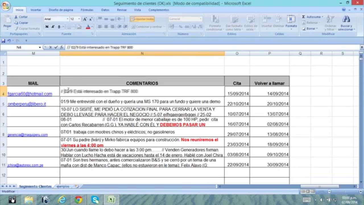Toggle bold (N) formatting
364x205 pixels.
point(47,27)
